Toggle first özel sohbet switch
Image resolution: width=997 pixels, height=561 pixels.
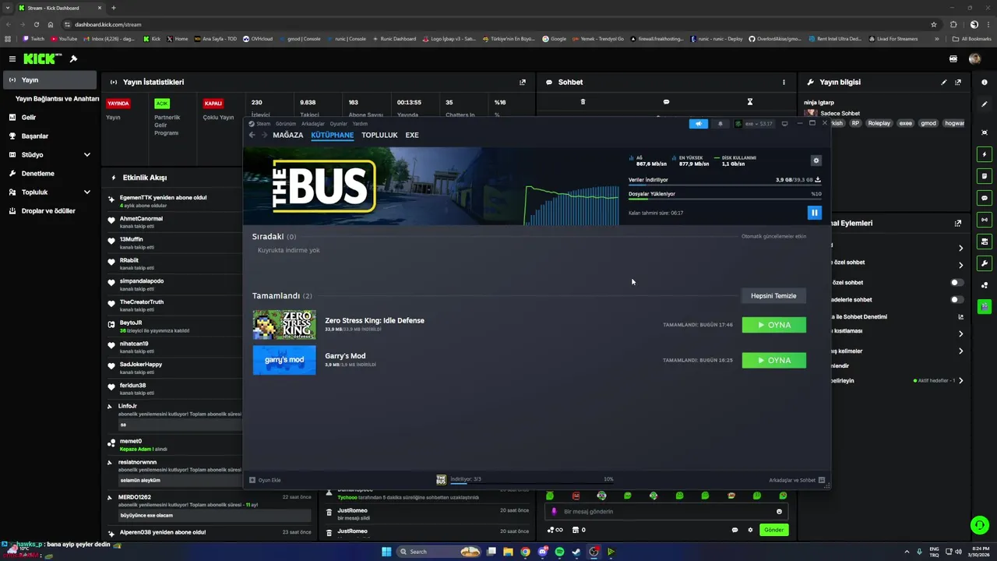point(956,282)
